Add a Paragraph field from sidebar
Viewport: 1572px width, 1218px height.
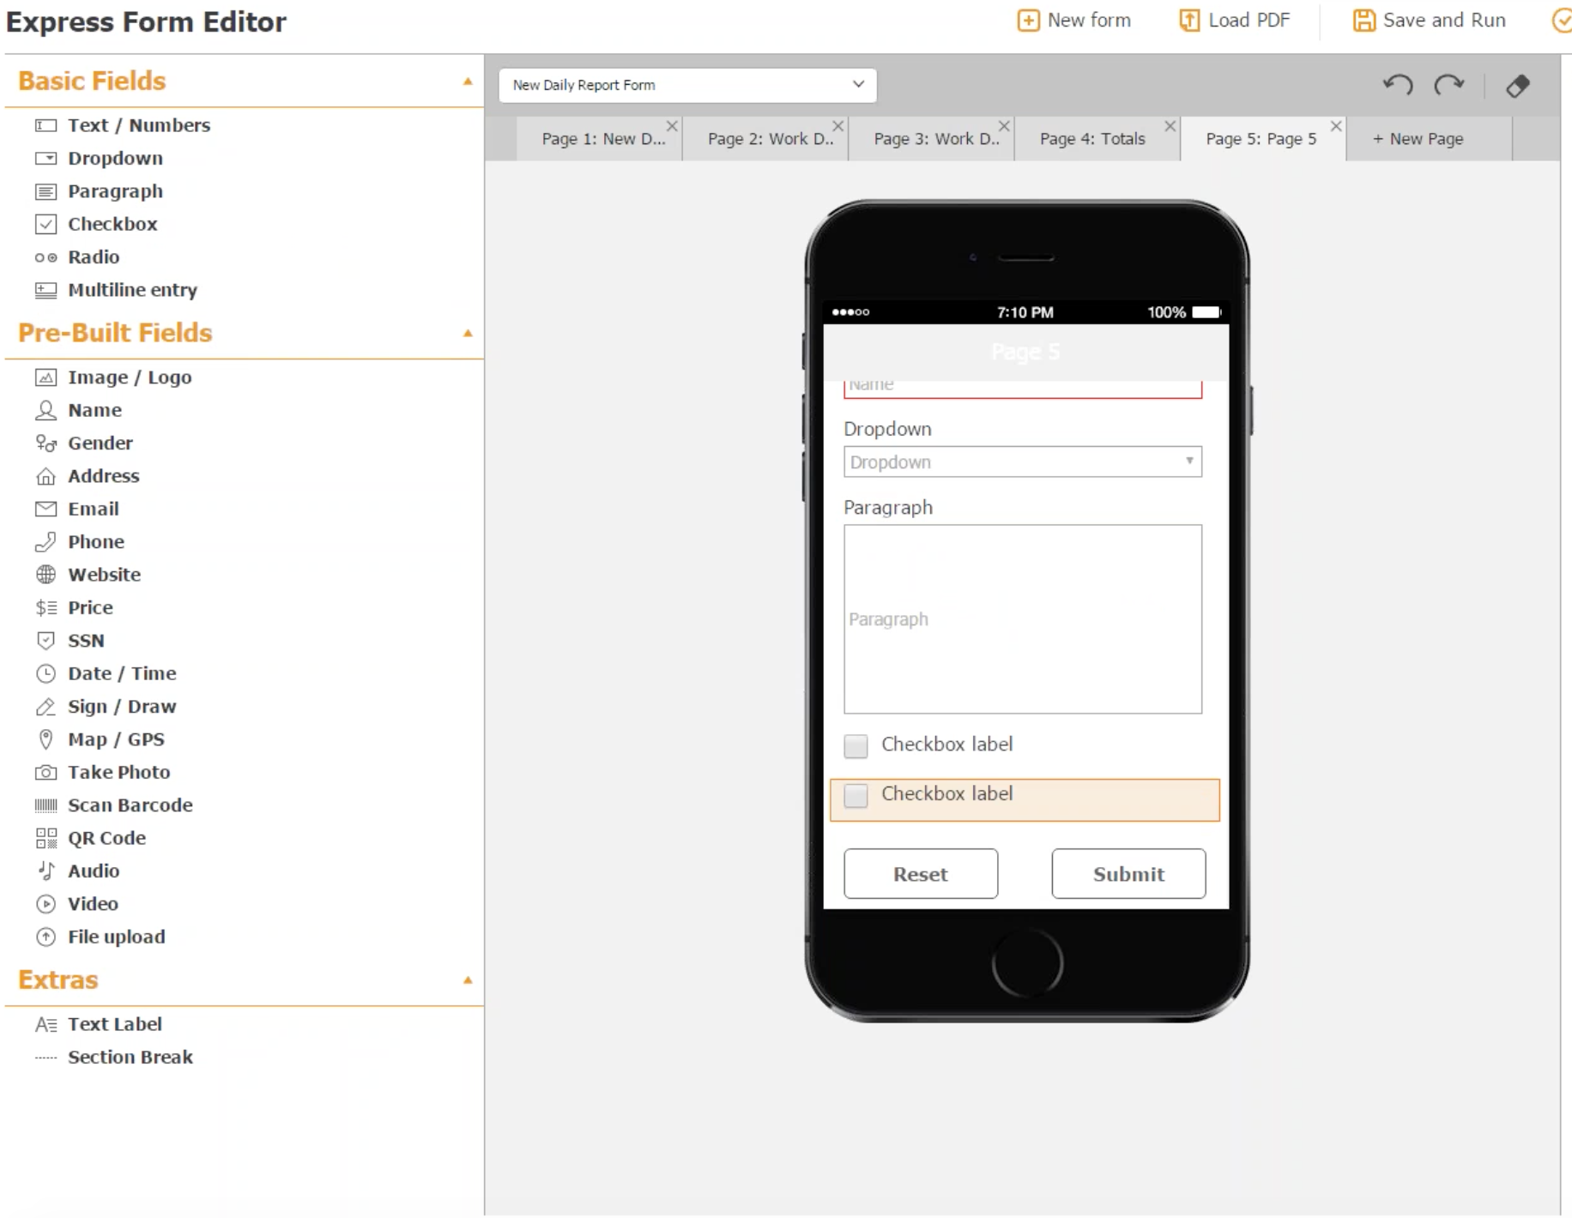point(115,191)
